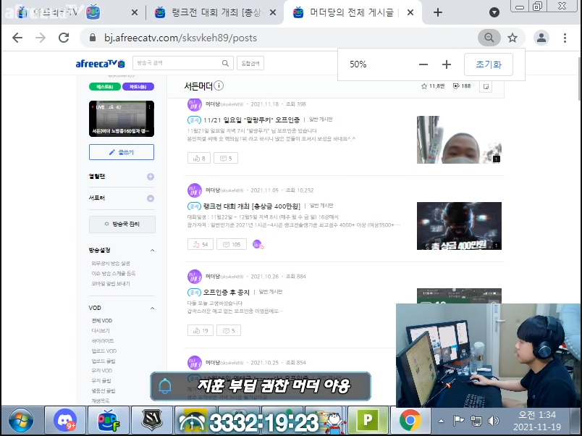Screen dimensions: 582x436
Task: Click the search magnifier in AfreecaTV search box
Action: coord(226,64)
